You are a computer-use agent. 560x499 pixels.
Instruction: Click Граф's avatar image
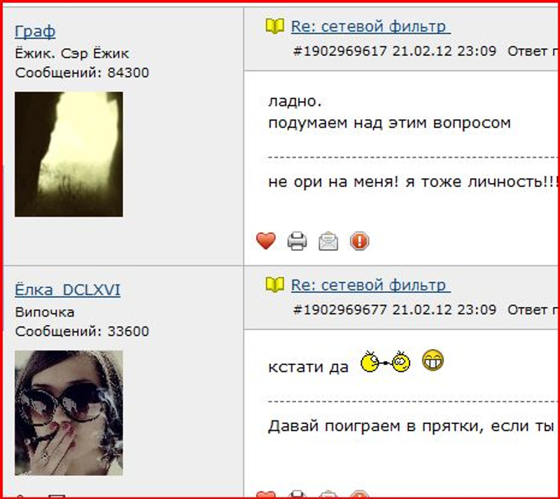click(69, 154)
